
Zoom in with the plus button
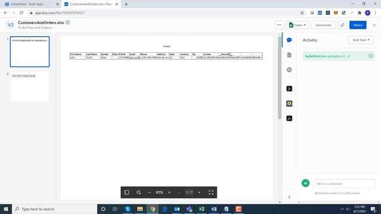169,193
